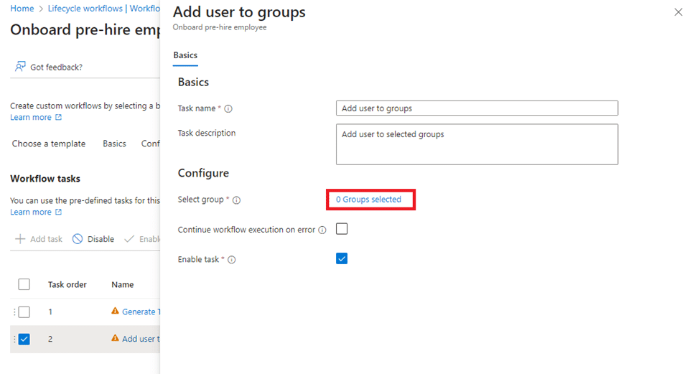This screenshot has height=374, width=700.
Task: Click the Disable task icon
Action: (x=78, y=239)
